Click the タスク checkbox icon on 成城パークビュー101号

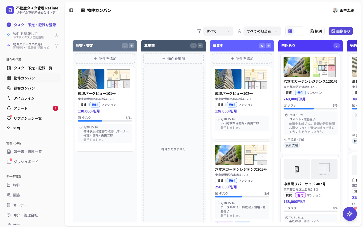[x=79, y=118]
